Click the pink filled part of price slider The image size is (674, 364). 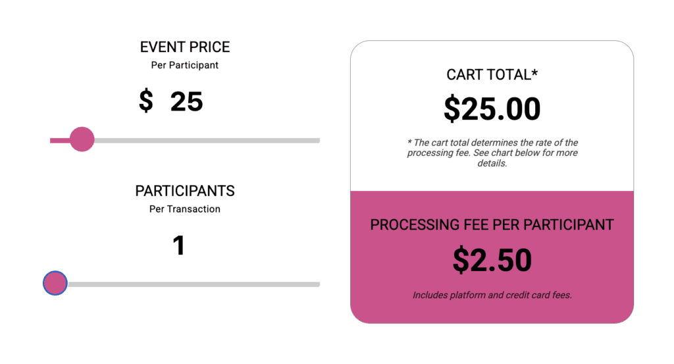59,140
